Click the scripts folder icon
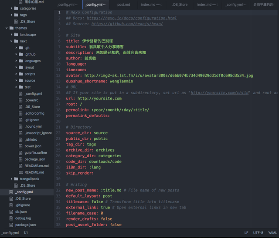This screenshot has width=279, height=238. click(x=21, y=74)
